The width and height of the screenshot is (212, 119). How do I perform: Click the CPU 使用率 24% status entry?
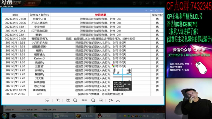30,110
